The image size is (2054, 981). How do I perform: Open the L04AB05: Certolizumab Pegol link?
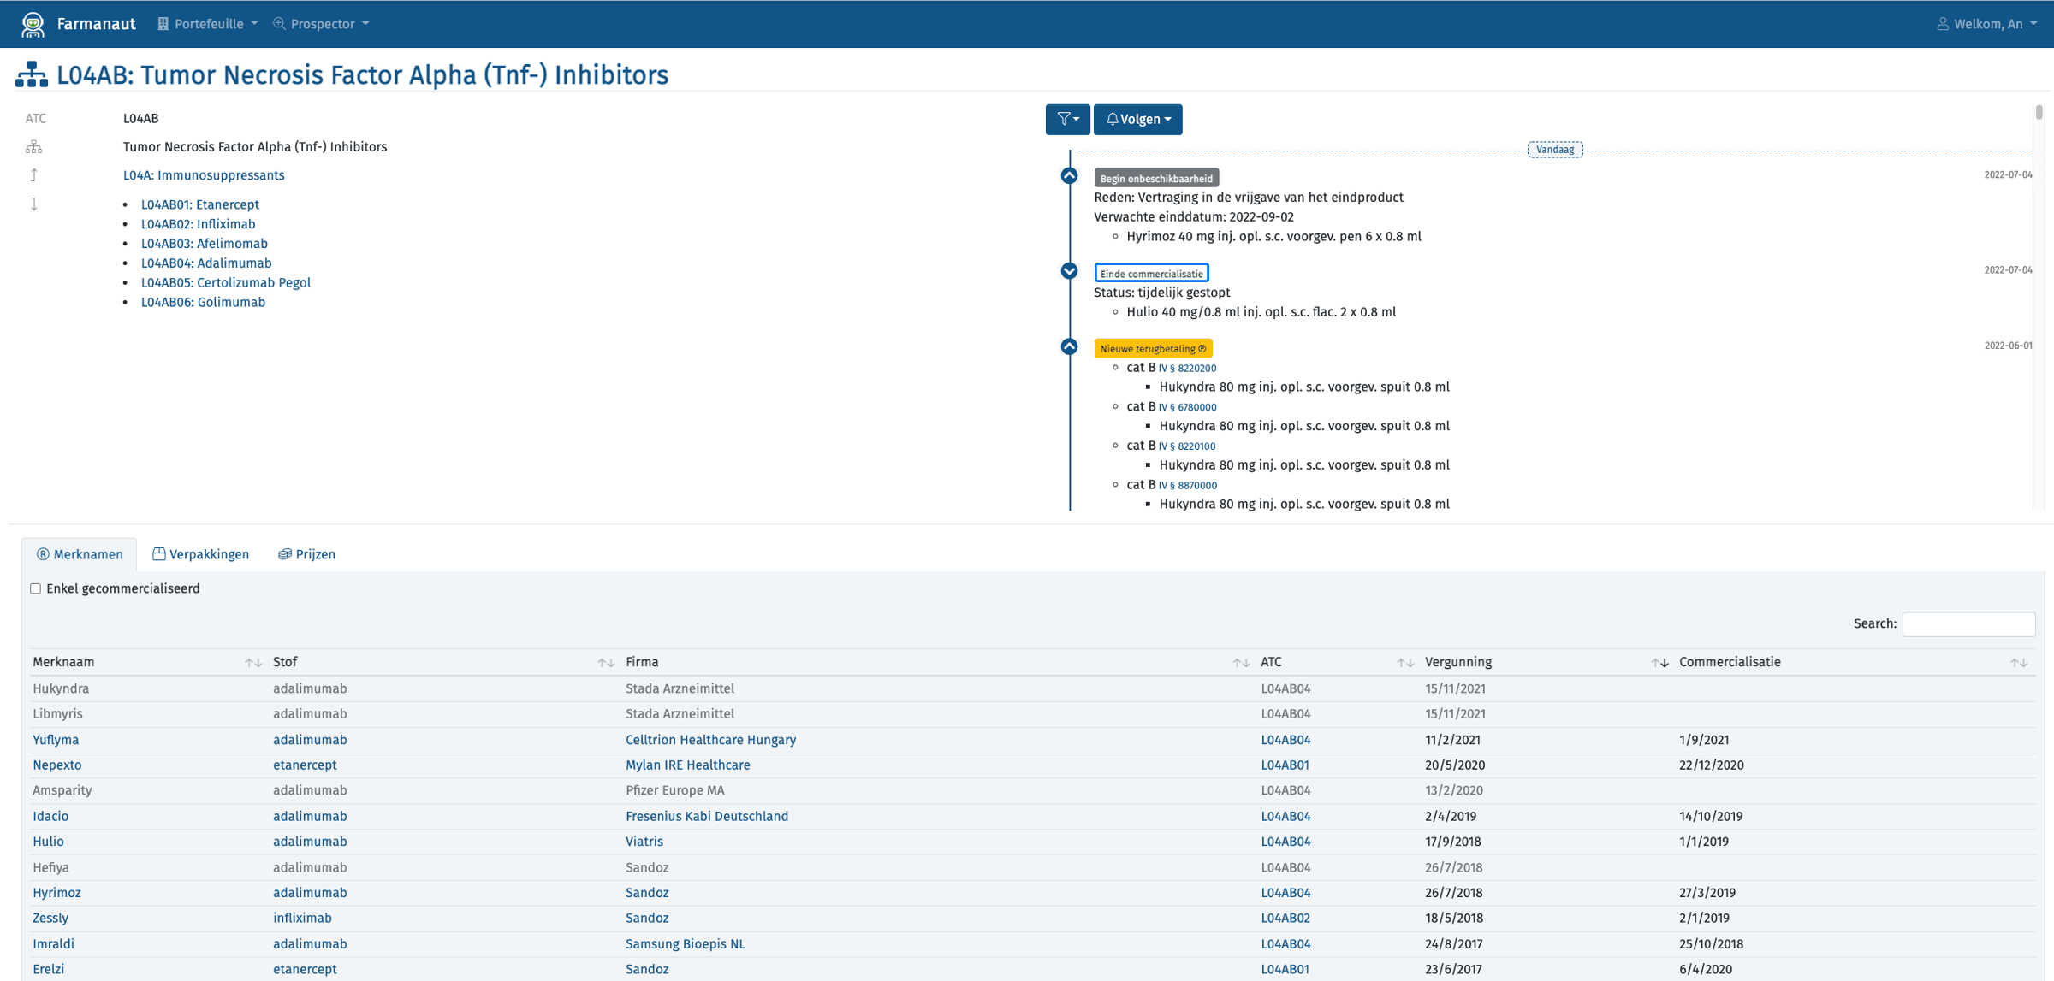click(226, 283)
